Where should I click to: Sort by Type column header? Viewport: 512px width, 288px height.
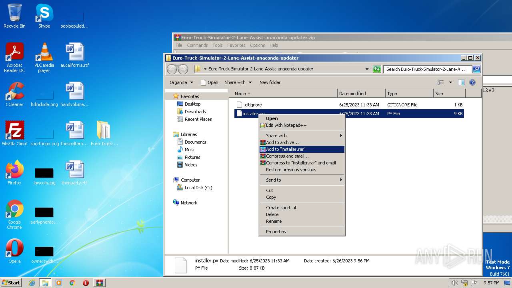pos(409,94)
